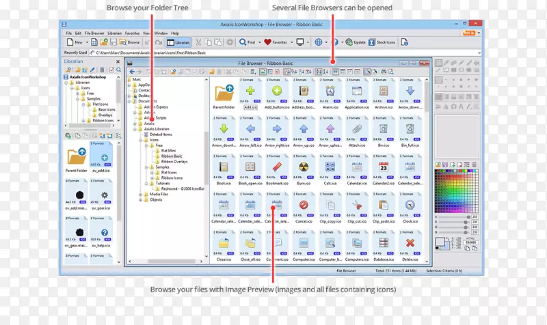
Task: Open the Find dropdown arrow
Action: pyautogui.click(x=259, y=42)
